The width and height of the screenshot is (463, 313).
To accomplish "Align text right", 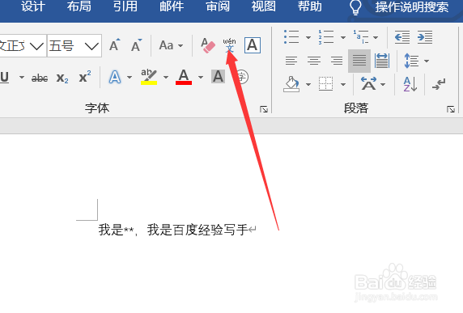I will tap(337, 61).
